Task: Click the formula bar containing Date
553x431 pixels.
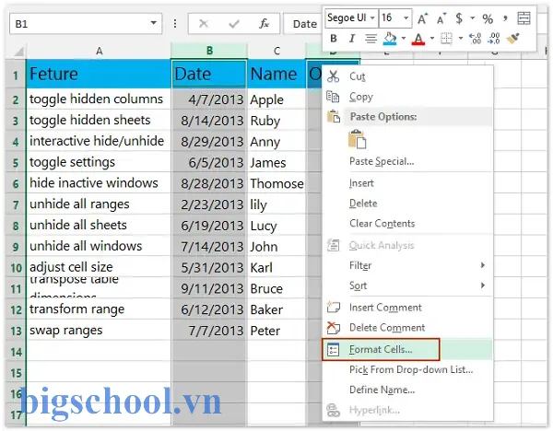Action: 303,24
